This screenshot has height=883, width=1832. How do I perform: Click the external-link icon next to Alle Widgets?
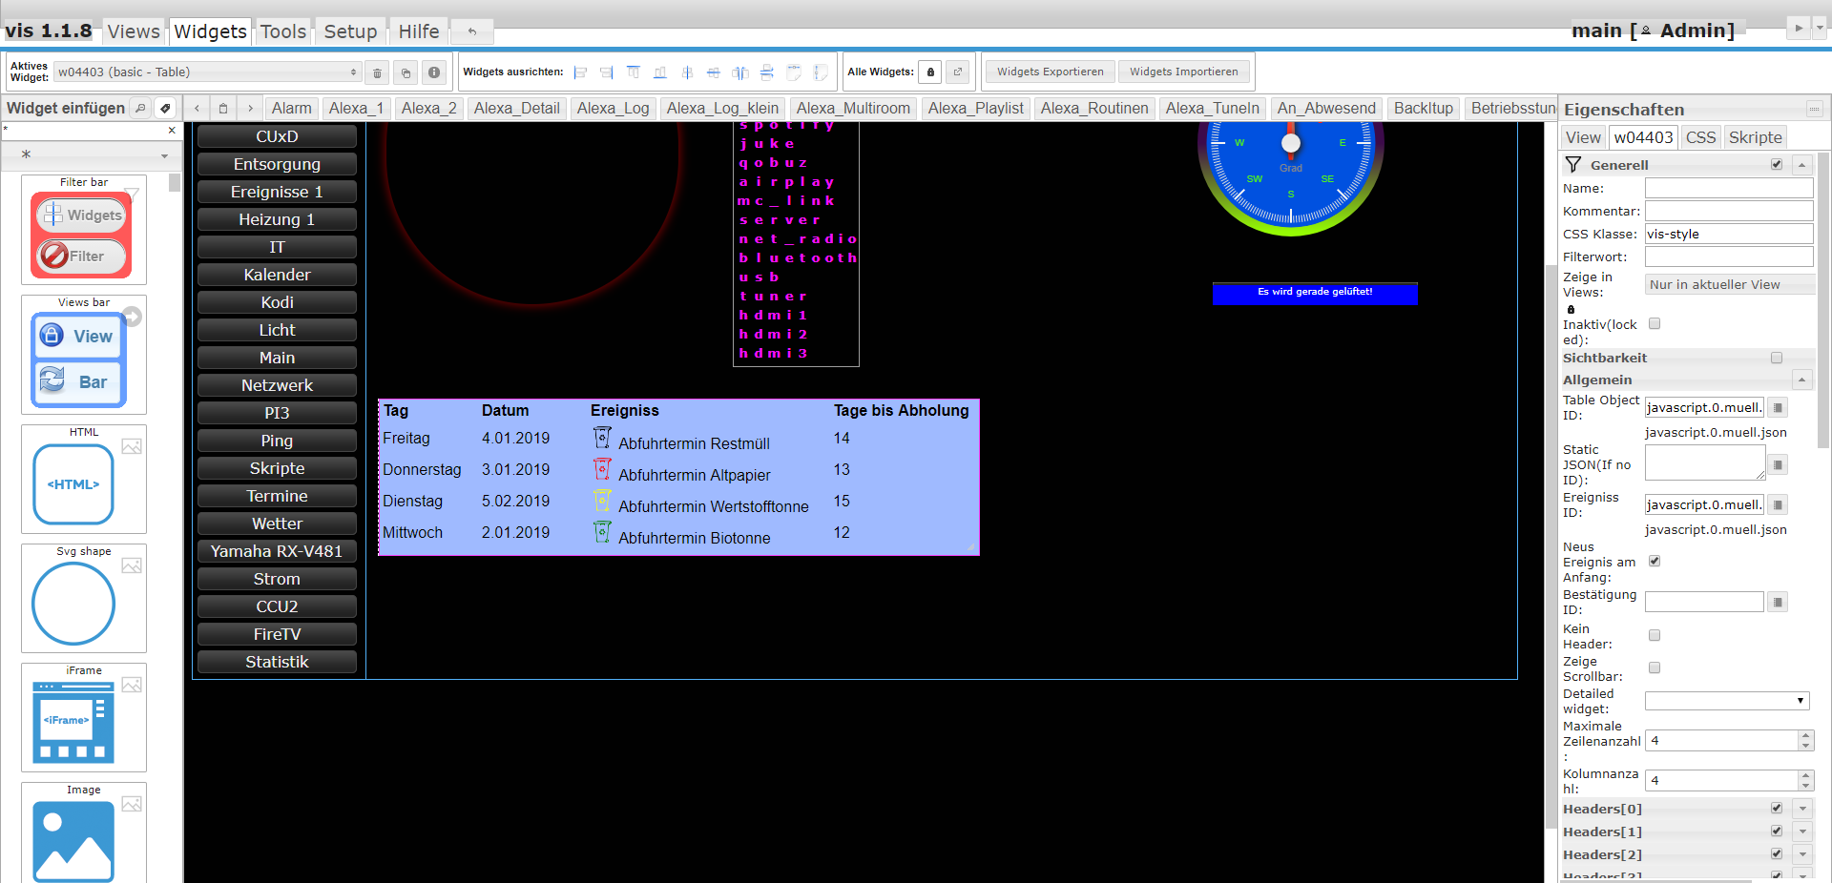[x=958, y=72]
